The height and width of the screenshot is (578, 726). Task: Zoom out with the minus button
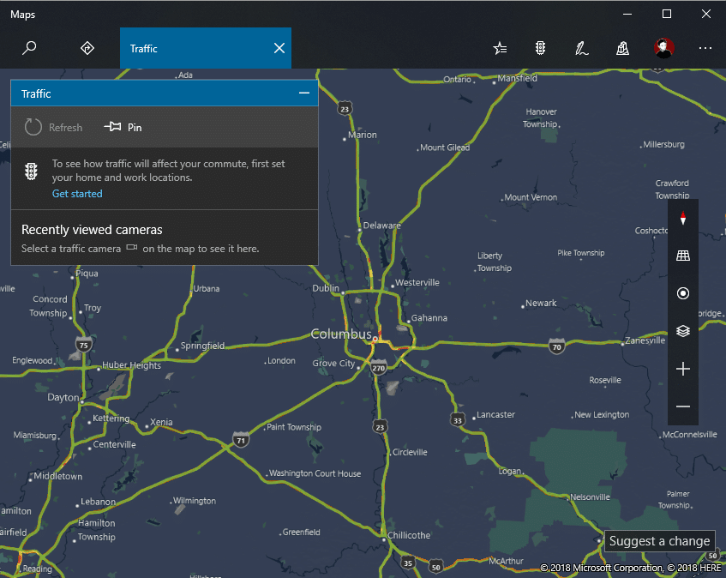click(683, 406)
